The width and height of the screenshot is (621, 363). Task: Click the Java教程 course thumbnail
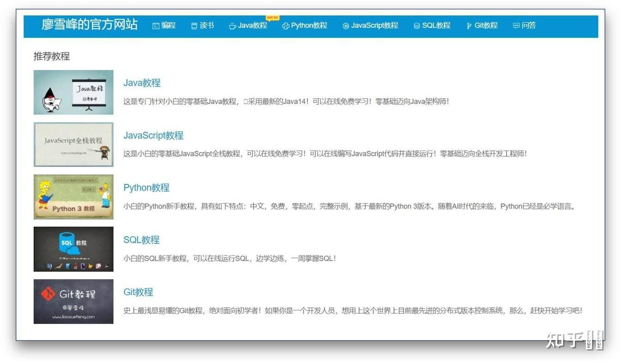coord(73,92)
